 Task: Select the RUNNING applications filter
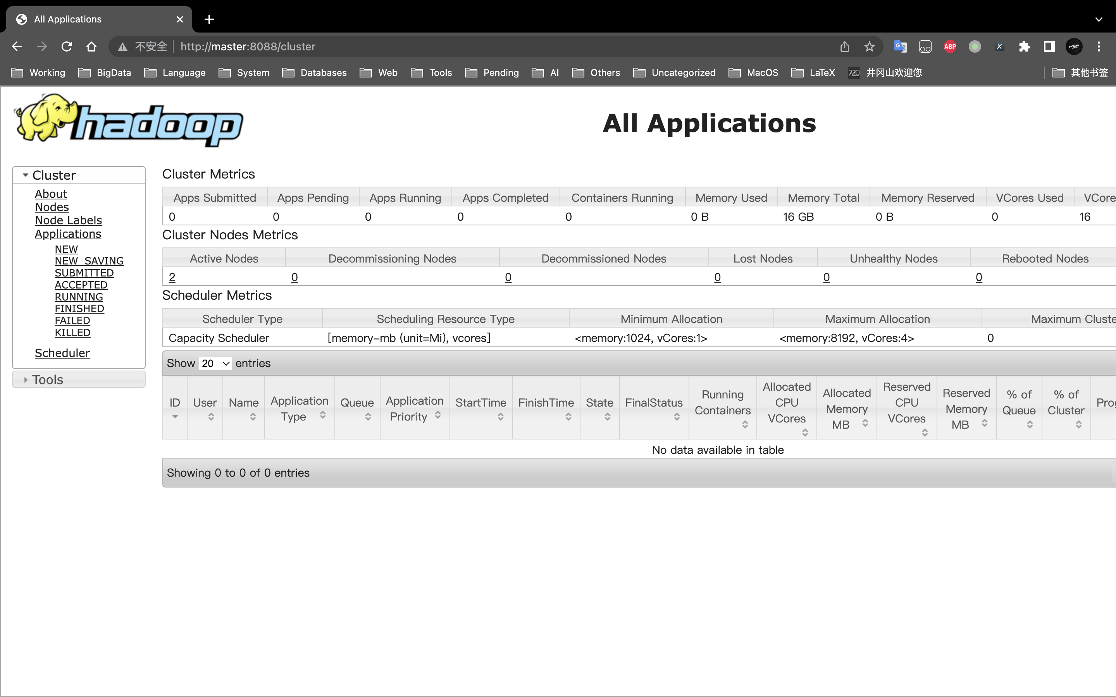tap(78, 296)
